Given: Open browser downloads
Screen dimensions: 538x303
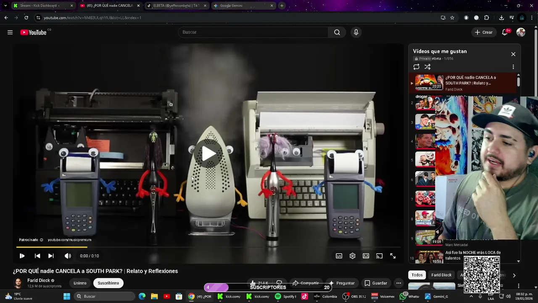Looking at the screenshot, I should 501,18.
